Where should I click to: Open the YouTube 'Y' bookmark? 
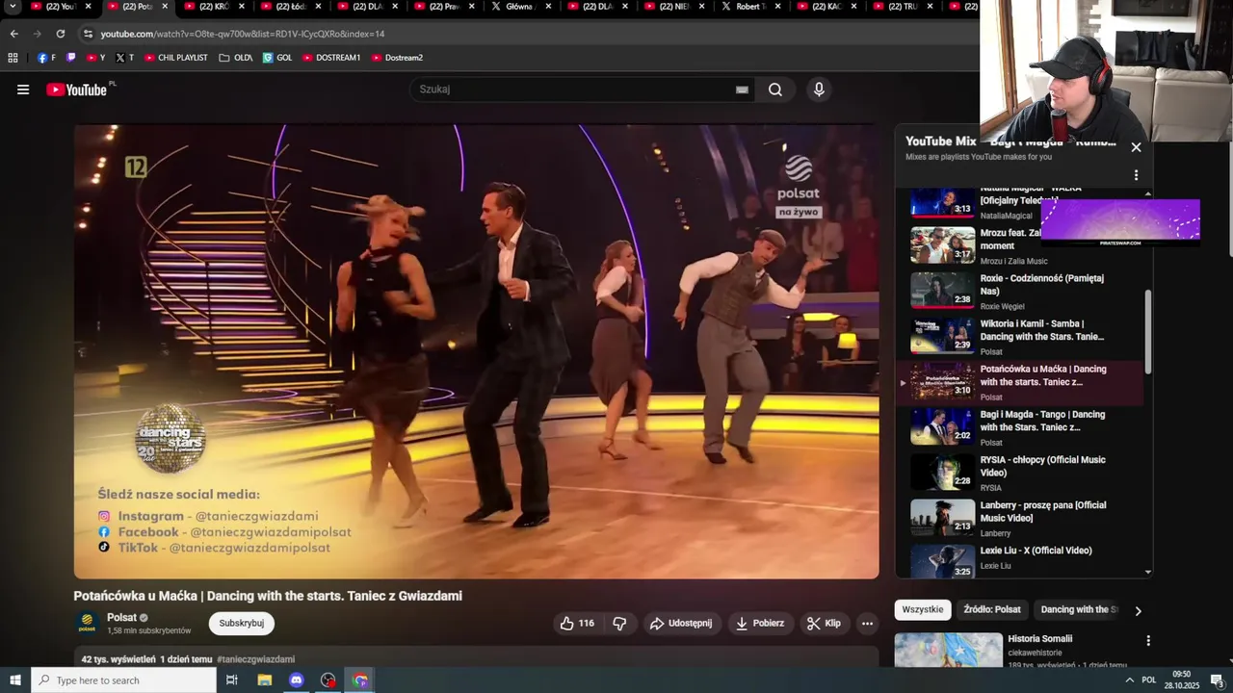click(95, 58)
